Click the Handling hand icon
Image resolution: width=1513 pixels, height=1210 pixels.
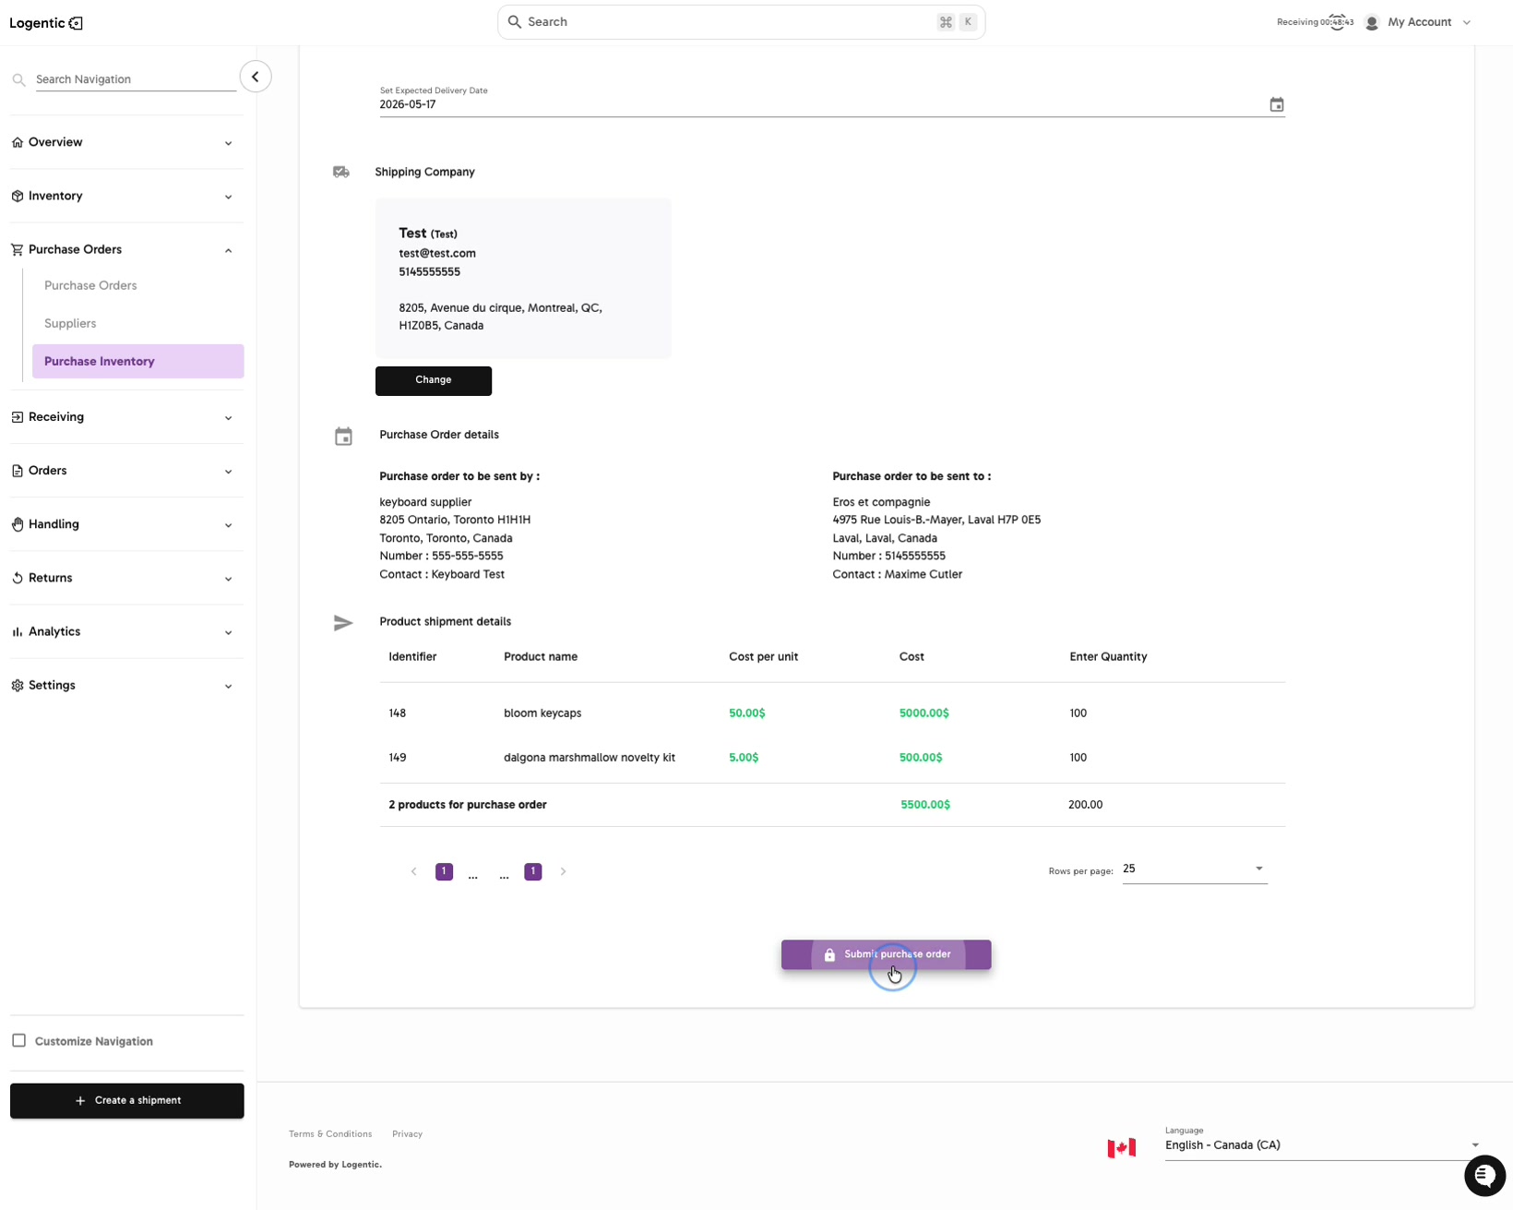click(18, 524)
